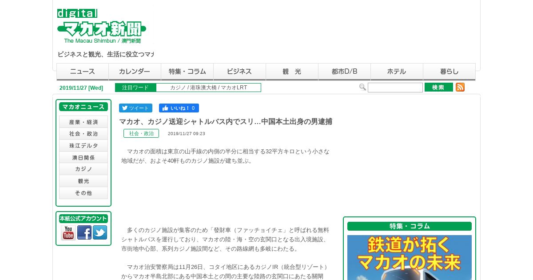This screenshot has width=533, height=280.
Task: Open the 鉄道が拓くマカオの未来 banner
Action: (x=410, y=257)
